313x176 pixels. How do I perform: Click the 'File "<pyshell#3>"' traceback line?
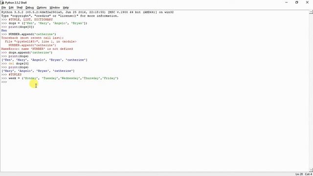[41, 42]
